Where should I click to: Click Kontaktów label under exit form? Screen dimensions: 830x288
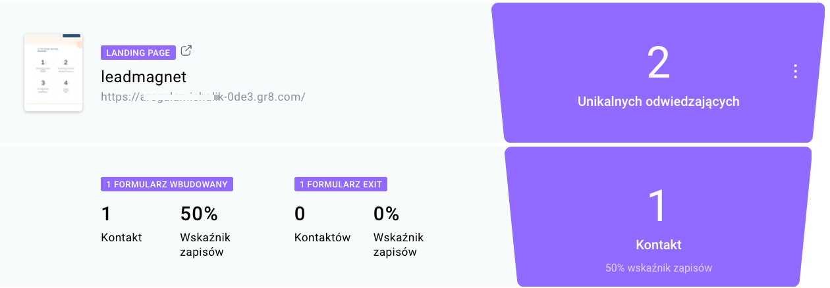point(322,237)
